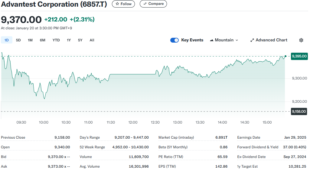The image size is (310, 174).
Task: Click the Compare button
Action: [153, 4]
